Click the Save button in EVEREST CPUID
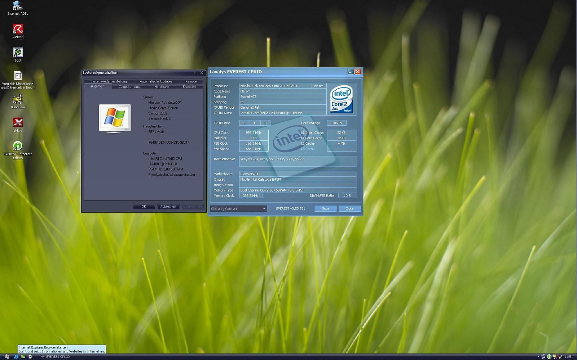 [325, 208]
